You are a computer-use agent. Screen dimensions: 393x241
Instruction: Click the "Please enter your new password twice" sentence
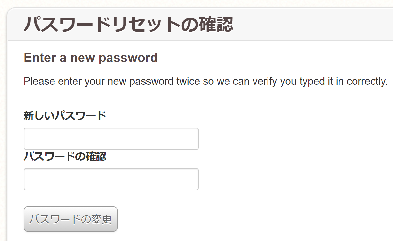(205, 81)
